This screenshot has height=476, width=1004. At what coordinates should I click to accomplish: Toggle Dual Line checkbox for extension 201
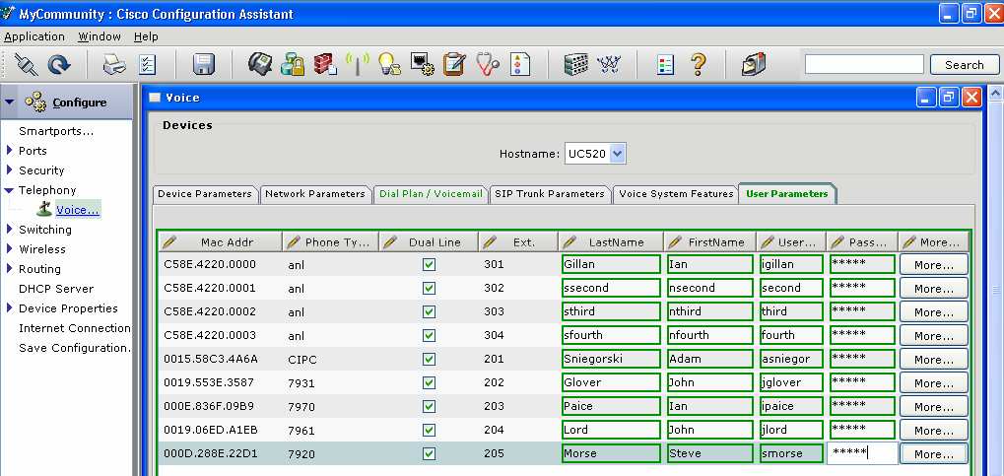pos(429,359)
